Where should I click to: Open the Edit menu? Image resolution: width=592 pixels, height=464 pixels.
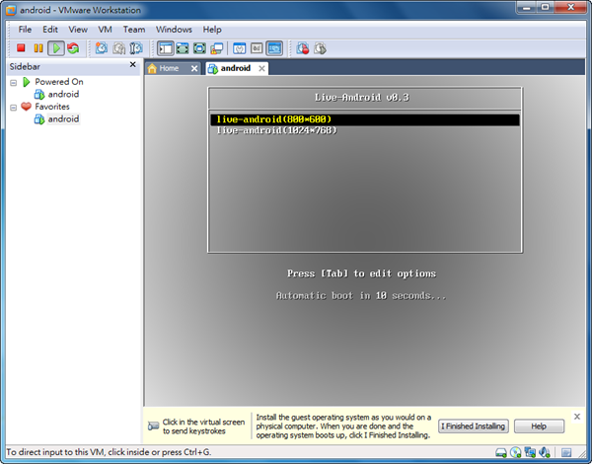point(50,30)
